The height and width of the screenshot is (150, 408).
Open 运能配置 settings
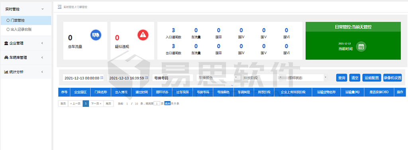click(x=372, y=78)
